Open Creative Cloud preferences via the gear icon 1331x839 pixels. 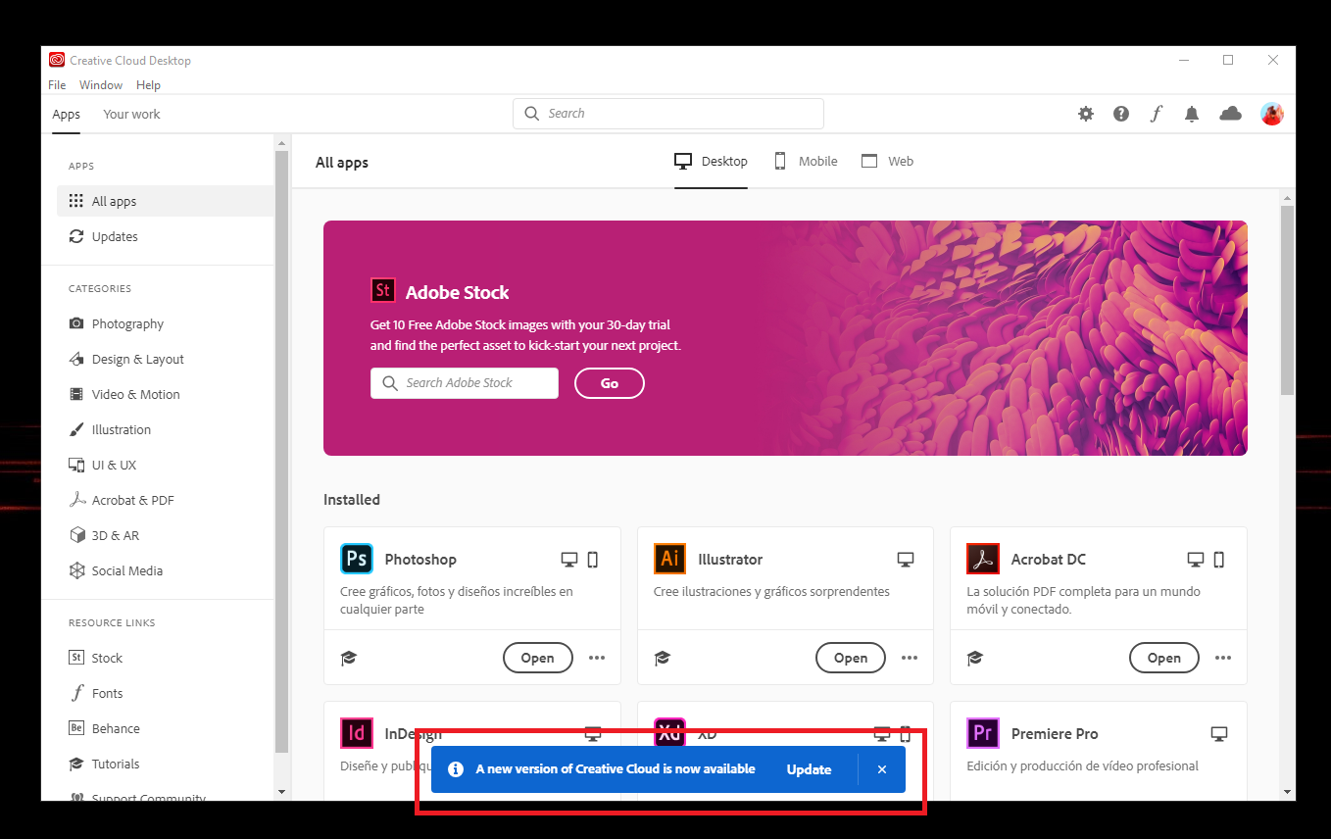point(1085,114)
